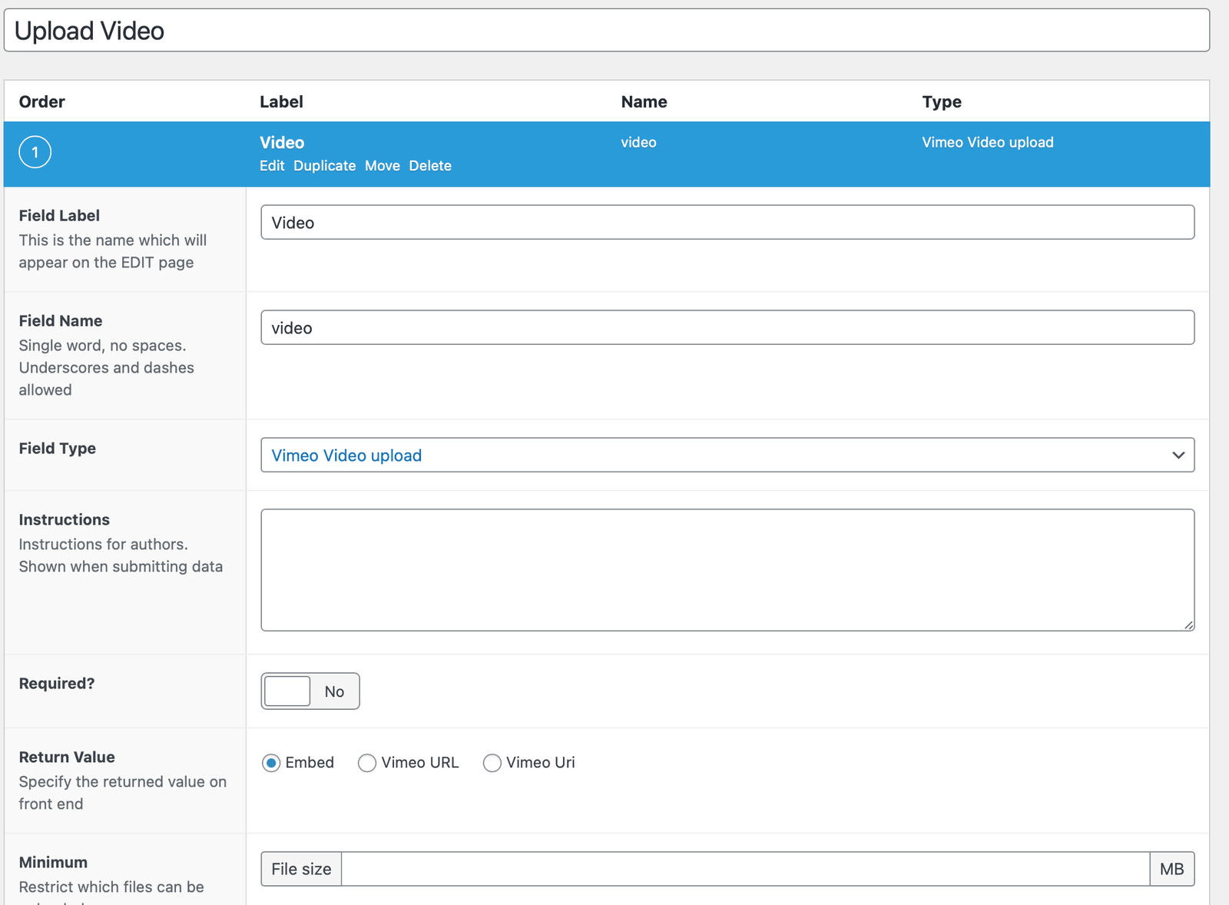This screenshot has width=1229, height=905.
Task: Click the 'Instructions' setting label
Action: [x=65, y=519]
